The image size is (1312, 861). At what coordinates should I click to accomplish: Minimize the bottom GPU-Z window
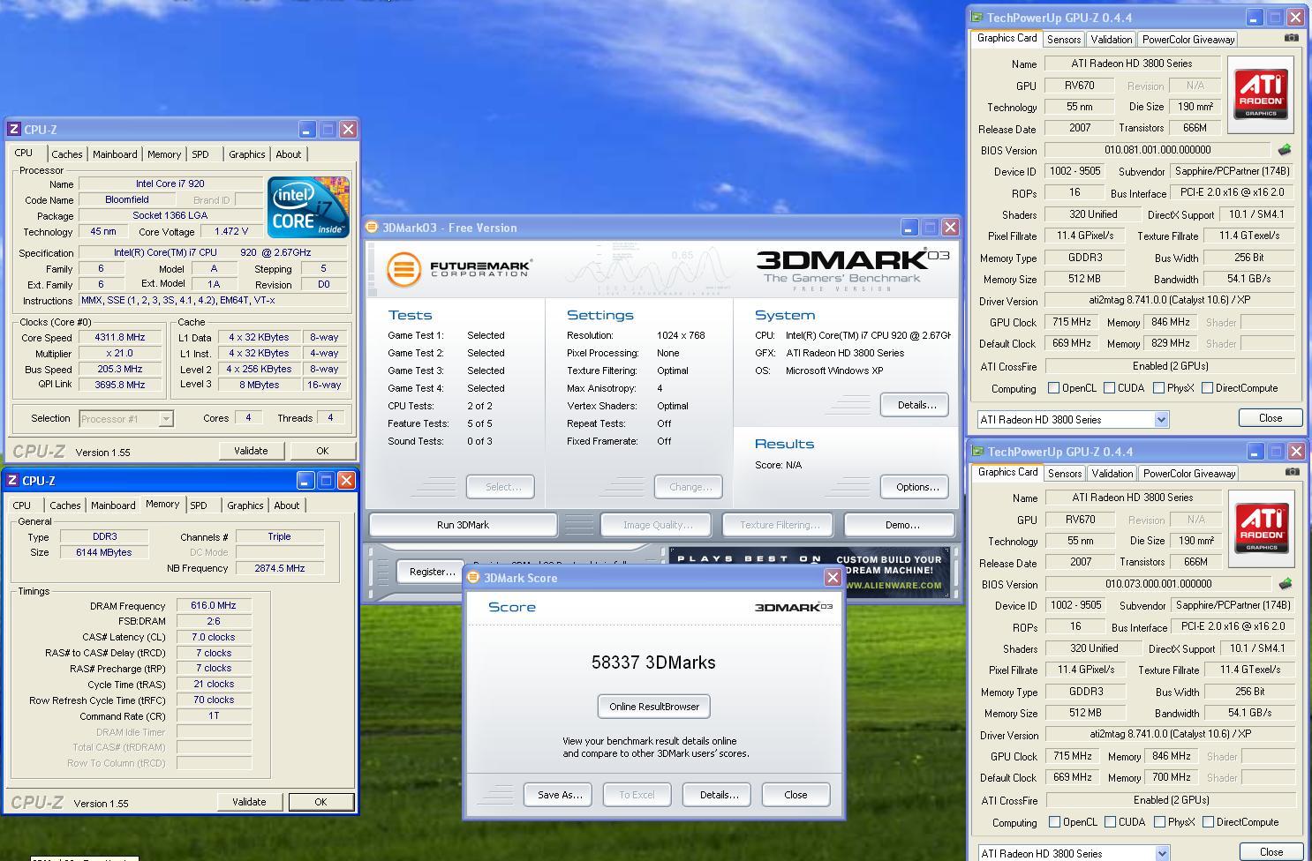point(1255,451)
